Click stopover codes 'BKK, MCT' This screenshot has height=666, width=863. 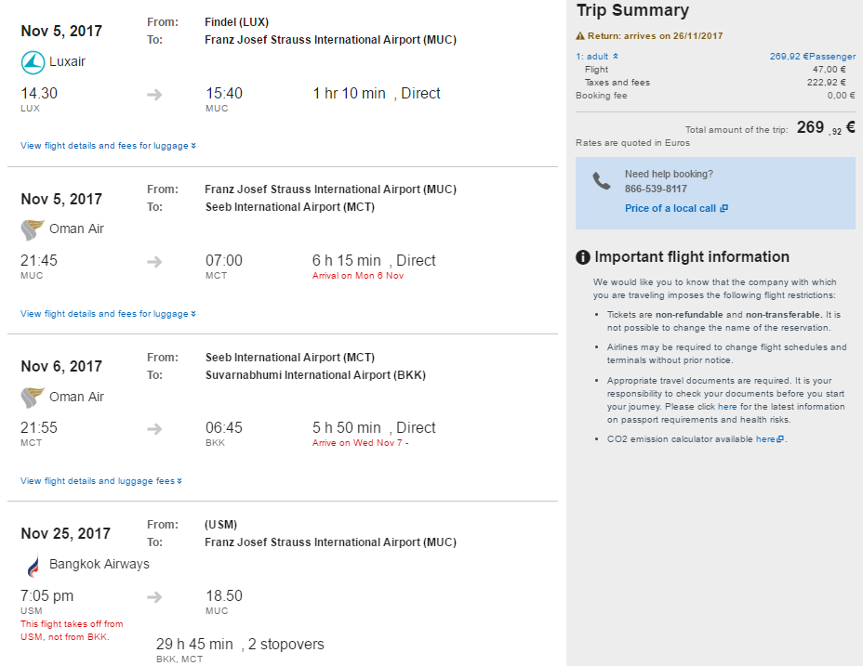pos(179,659)
